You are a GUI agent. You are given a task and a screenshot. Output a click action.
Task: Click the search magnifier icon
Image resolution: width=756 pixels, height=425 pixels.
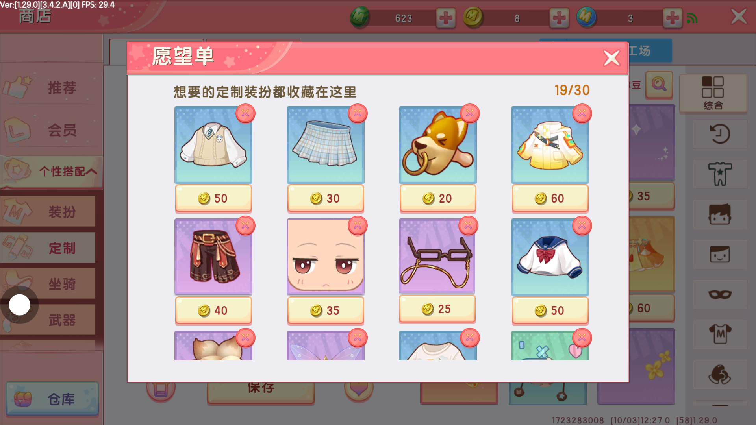coord(659,84)
